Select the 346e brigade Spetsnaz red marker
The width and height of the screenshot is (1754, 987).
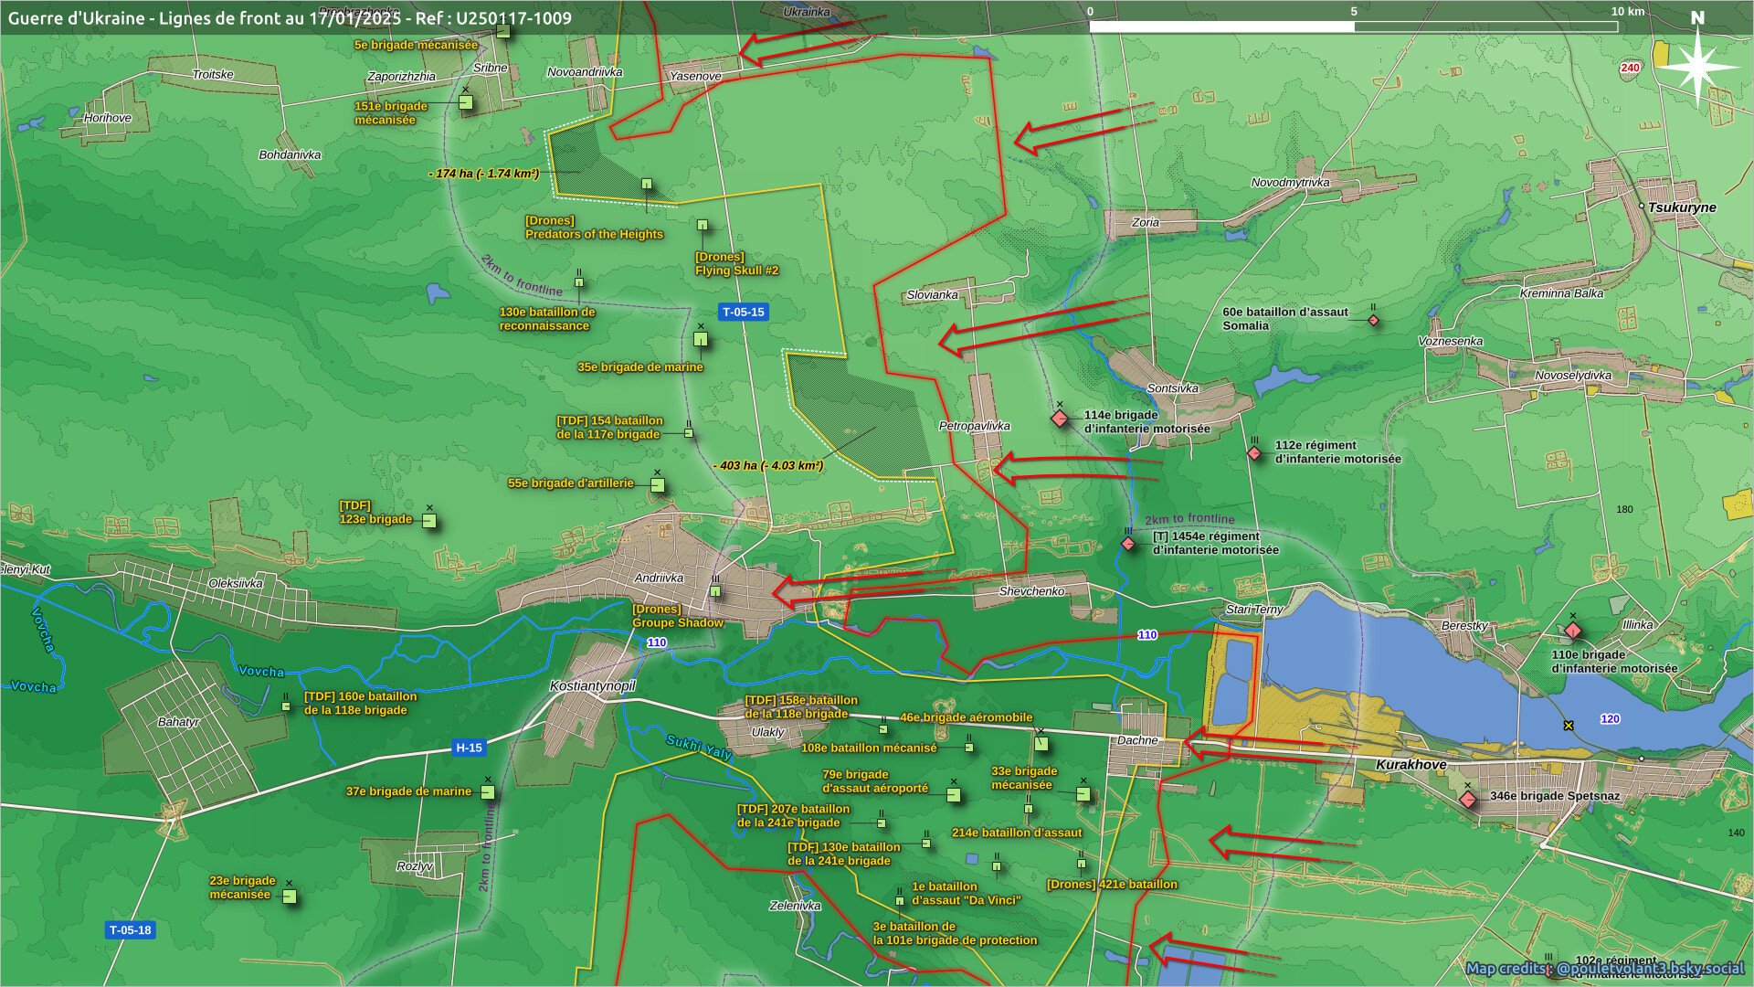(1467, 800)
